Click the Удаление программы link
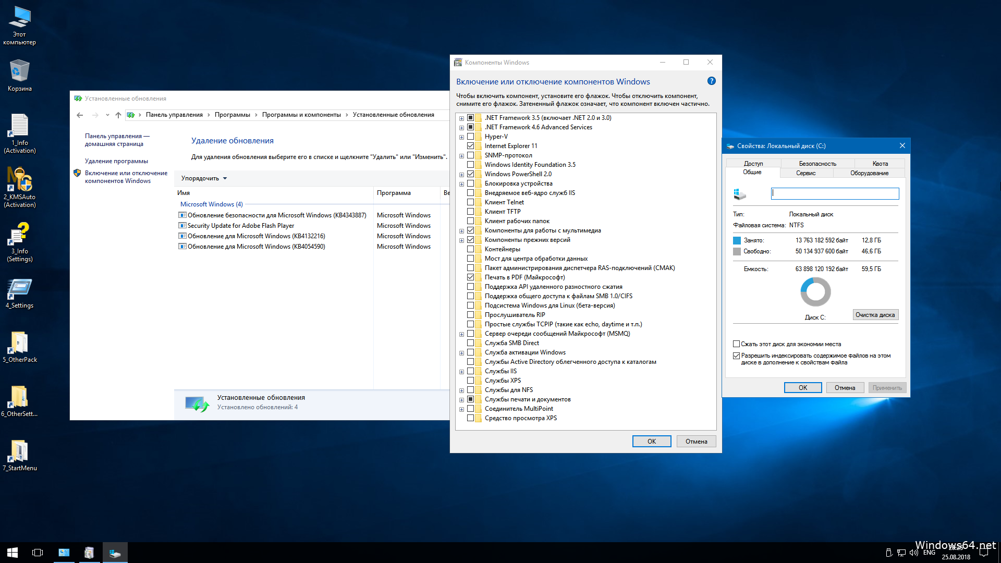 click(x=116, y=161)
